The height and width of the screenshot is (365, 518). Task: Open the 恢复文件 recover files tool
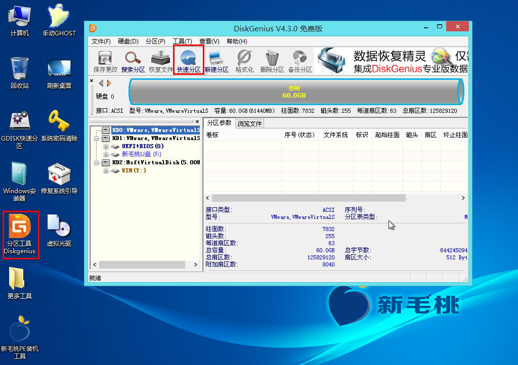[160, 61]
